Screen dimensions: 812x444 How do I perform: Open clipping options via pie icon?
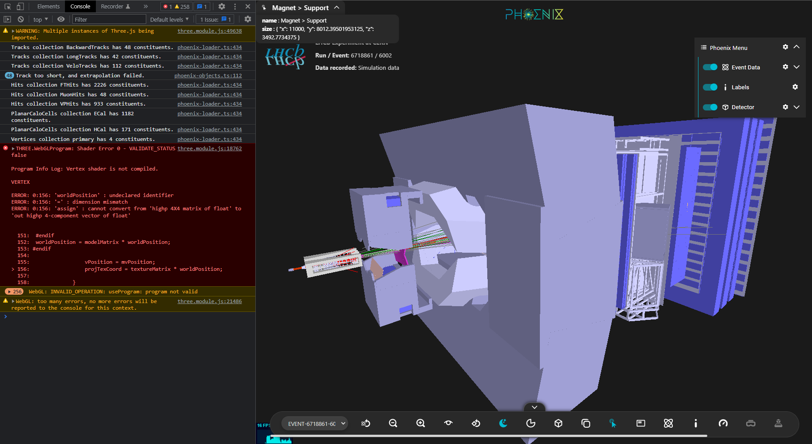tap(531, 423)
